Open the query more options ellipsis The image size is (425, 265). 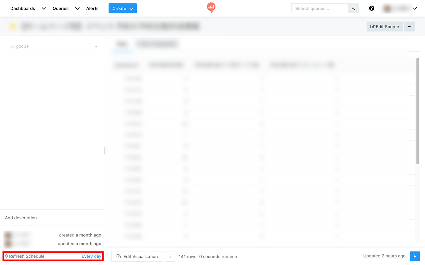pyautogui.click(x=410, y=26)
